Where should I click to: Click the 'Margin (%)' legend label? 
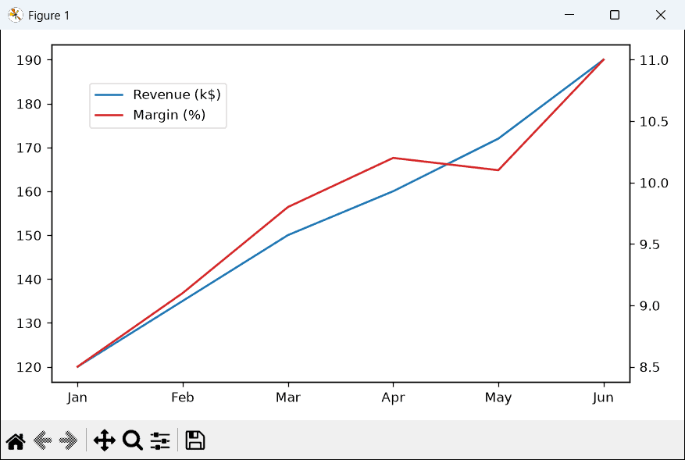pos(169,115)
